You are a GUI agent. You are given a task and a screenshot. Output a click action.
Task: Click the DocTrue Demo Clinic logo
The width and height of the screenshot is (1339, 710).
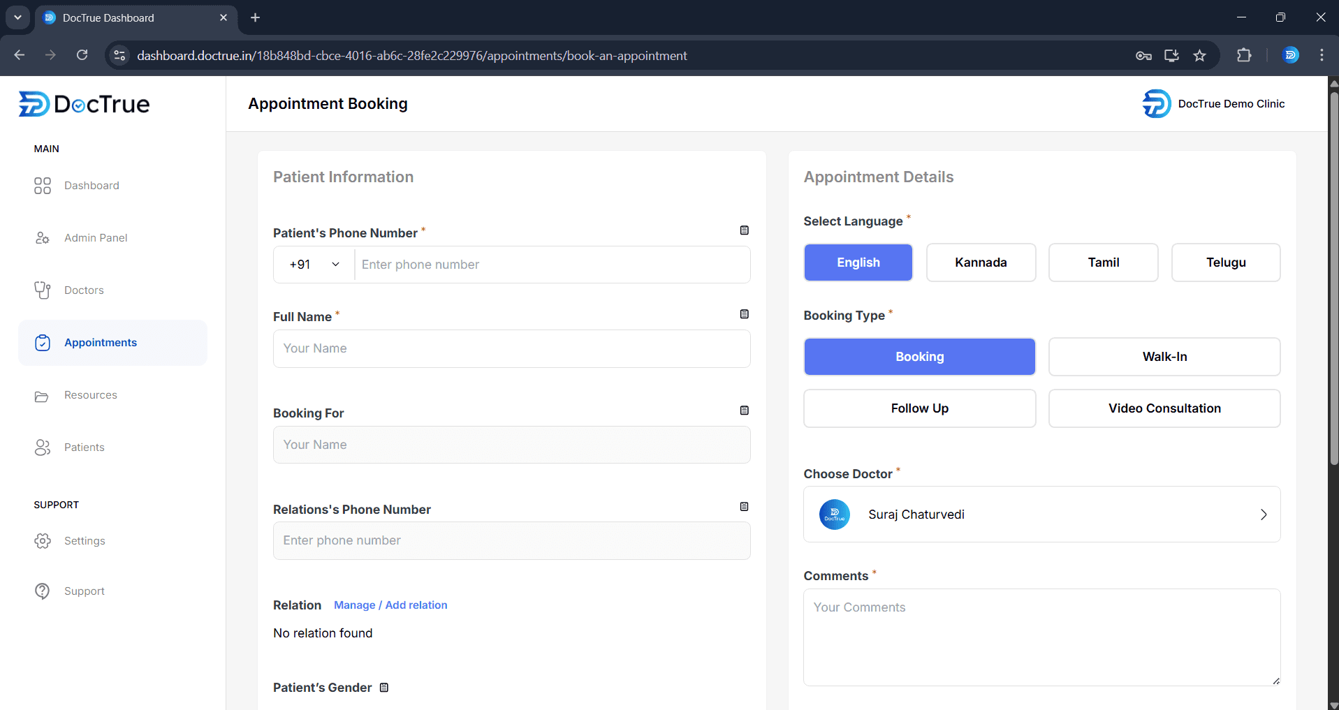[x=1157, y=104]
